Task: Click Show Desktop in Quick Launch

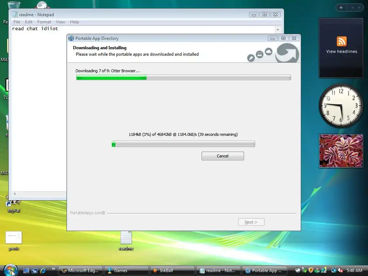Action: (x=26, y=271)
